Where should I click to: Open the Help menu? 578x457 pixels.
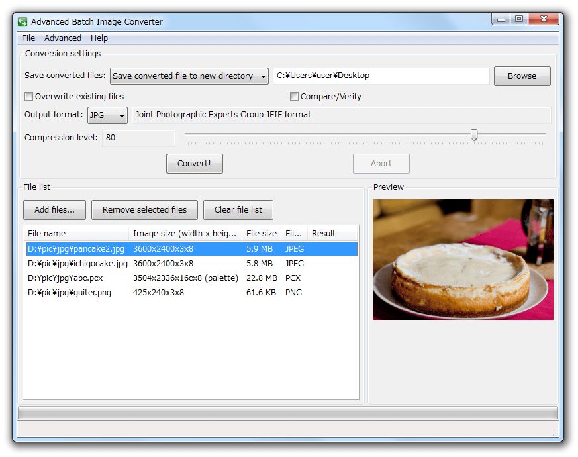click(x=99, y=38)
